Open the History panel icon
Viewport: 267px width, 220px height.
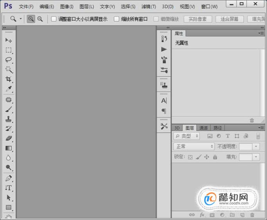click(x=164, y=39)
